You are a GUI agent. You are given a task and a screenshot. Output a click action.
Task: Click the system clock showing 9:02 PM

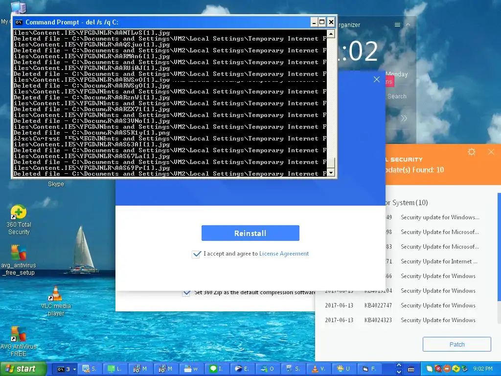point(482,369)
